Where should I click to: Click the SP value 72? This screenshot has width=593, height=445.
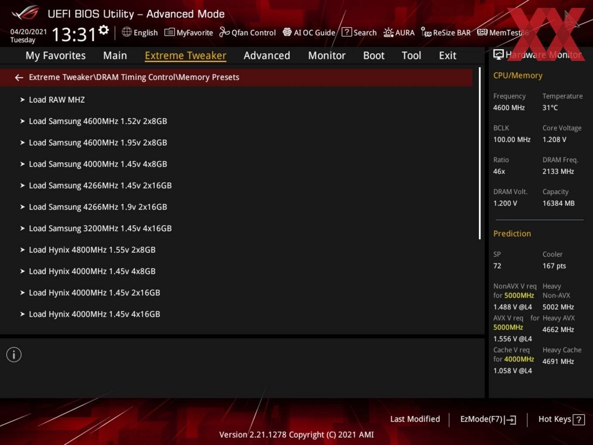coord(497,266)
